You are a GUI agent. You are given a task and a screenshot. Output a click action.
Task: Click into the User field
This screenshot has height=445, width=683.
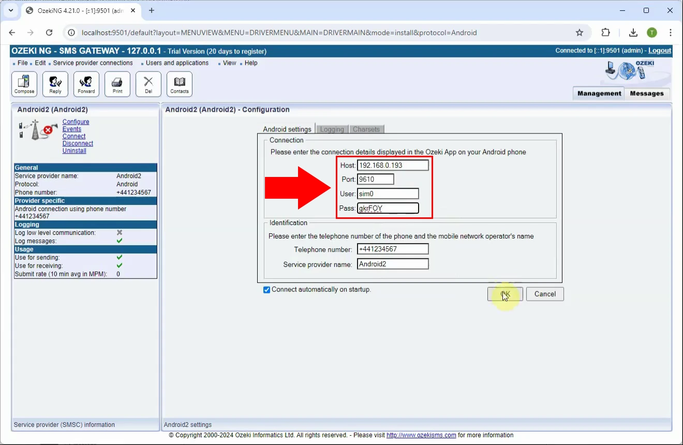click(x=388, y=194)
